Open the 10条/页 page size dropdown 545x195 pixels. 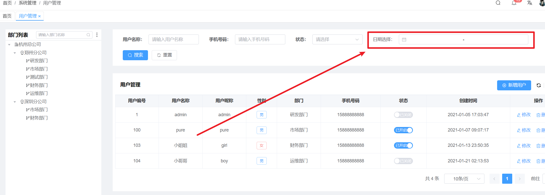[464, 179]
